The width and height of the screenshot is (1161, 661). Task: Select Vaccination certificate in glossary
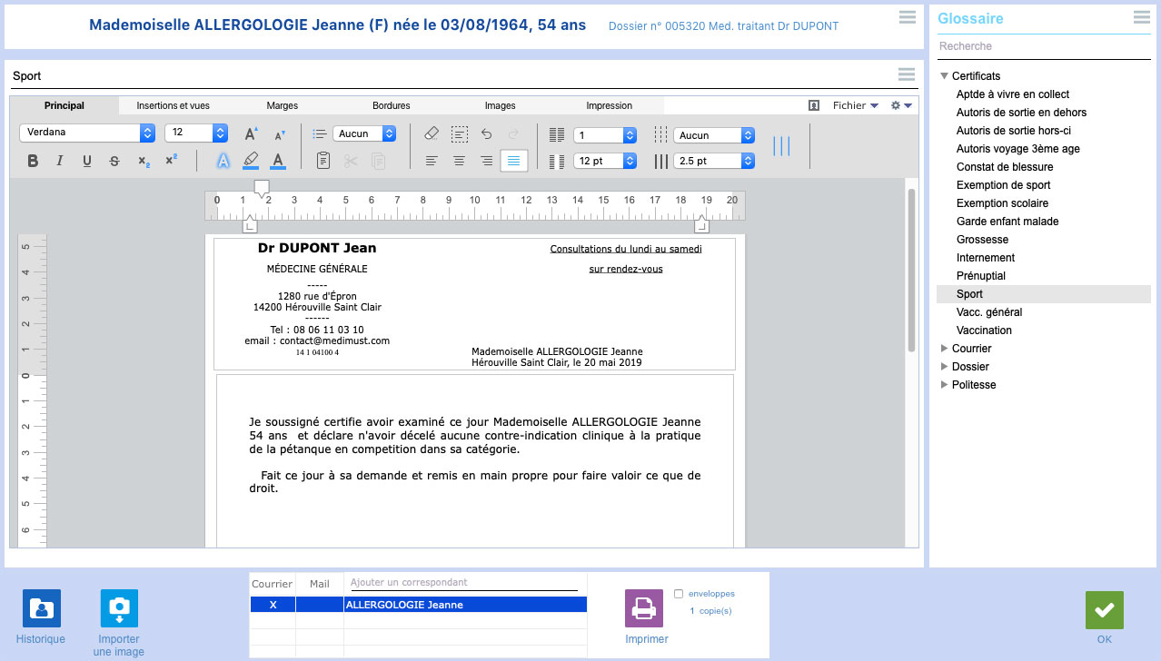click(984, 330)
